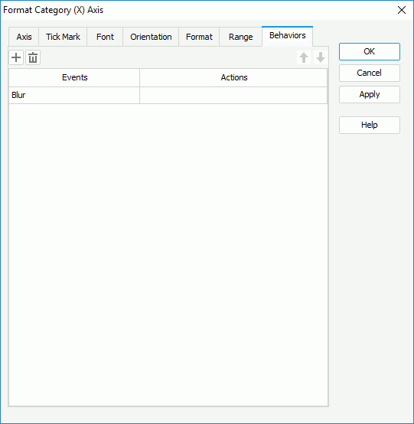Image resolution: width=414 pixels, height=424 pixels.
Task: Select the Blur event cell
Action: click(74, 95)
